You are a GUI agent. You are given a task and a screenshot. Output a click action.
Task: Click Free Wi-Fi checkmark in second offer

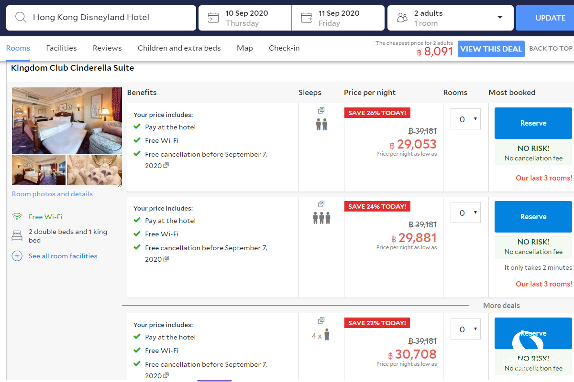coord(137,234)
